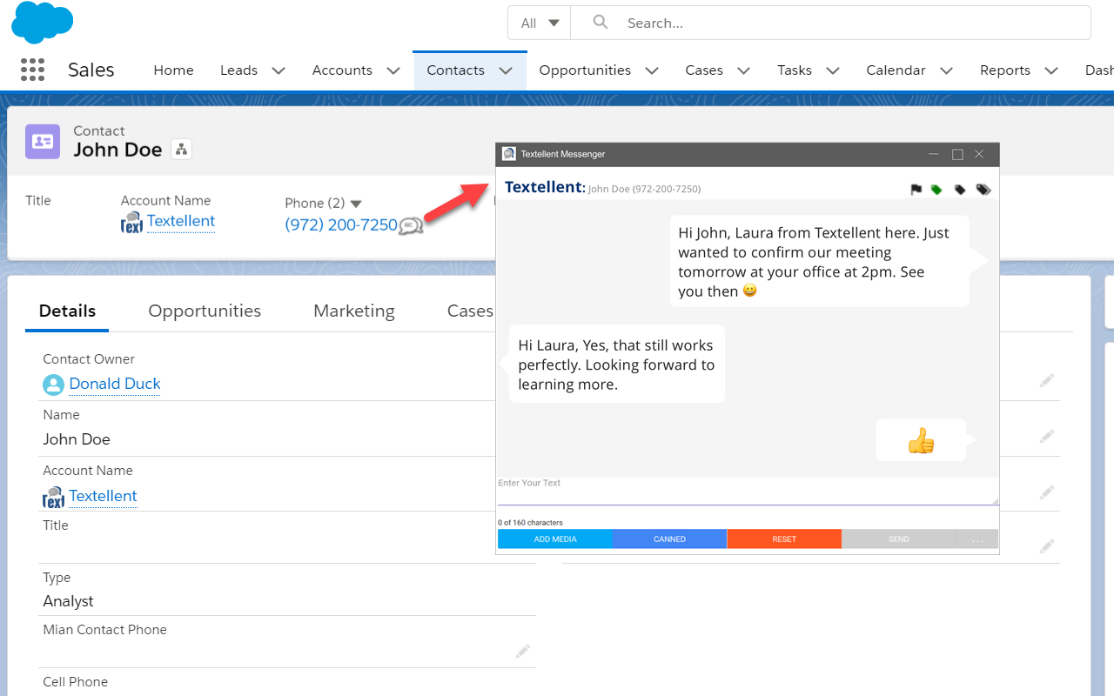Click the RESET button in Messenger

pyautogui.click(x=784, y=539)
